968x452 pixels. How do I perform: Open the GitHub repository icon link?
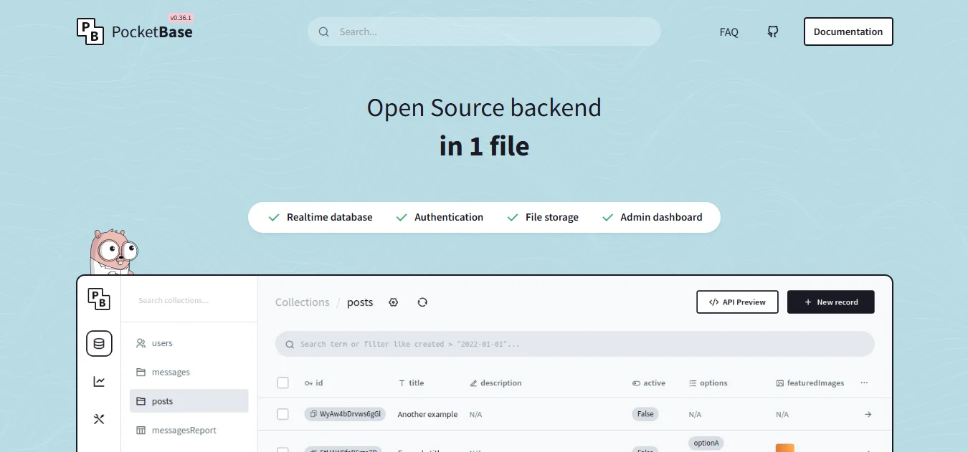tap(773, 32)
